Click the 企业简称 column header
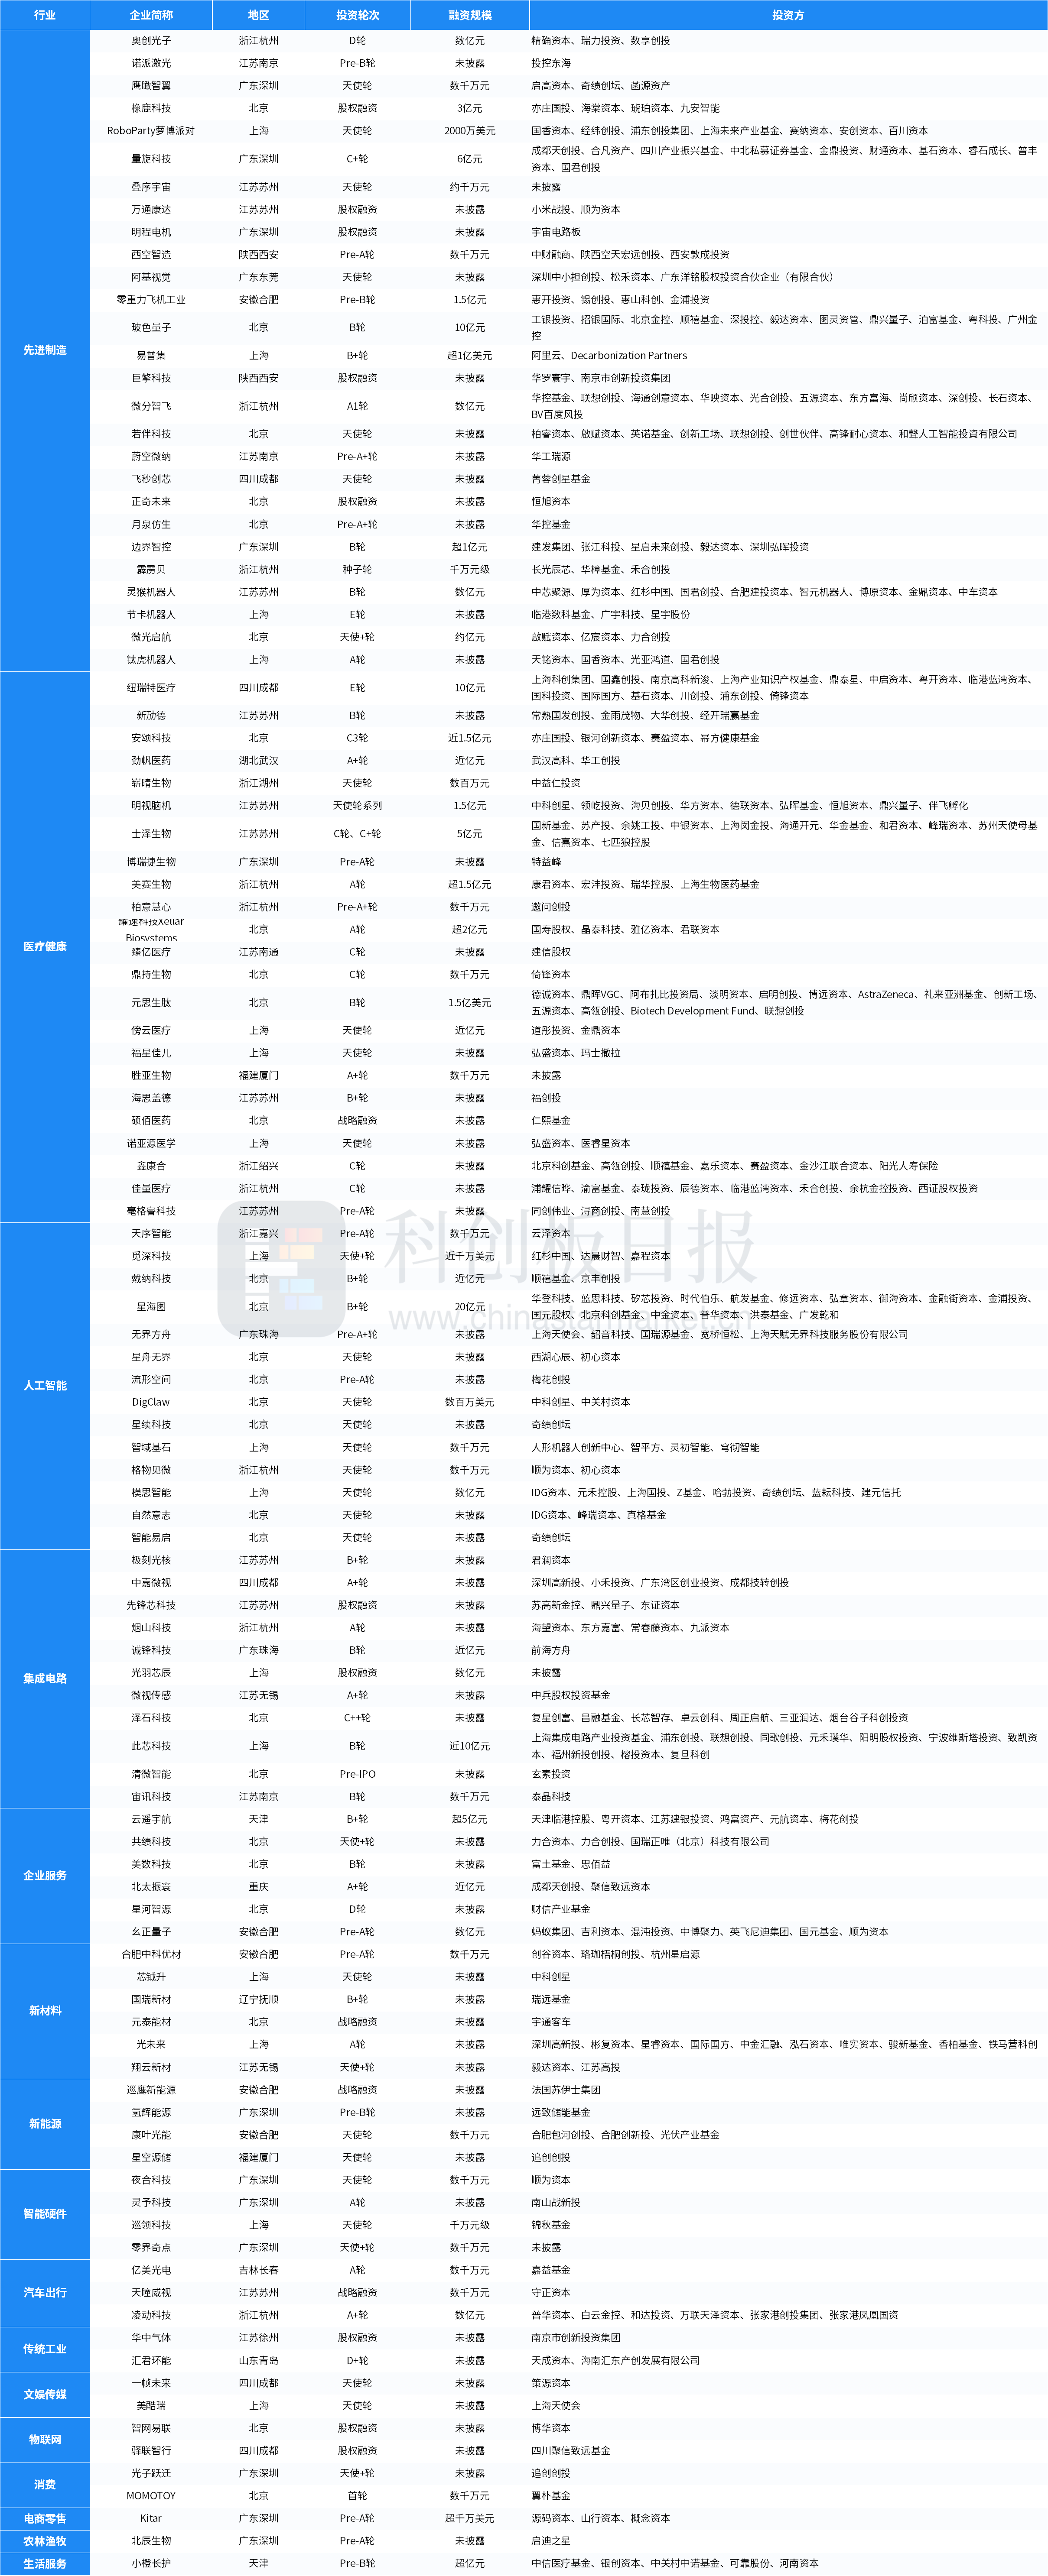Image resolution: width=1048 pixels, height=2576 pixels. (x=151, y=15)
